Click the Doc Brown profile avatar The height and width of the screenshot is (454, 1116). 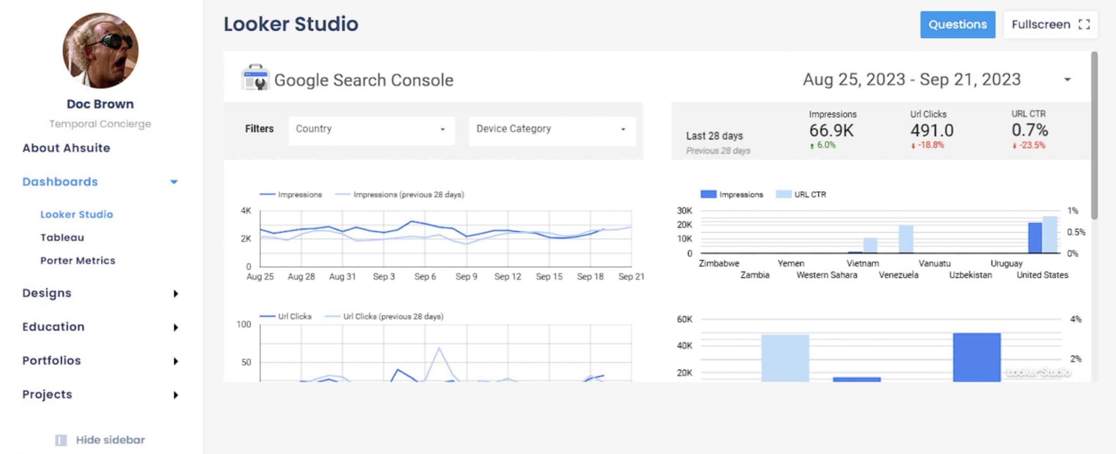[x=100, y=50]
